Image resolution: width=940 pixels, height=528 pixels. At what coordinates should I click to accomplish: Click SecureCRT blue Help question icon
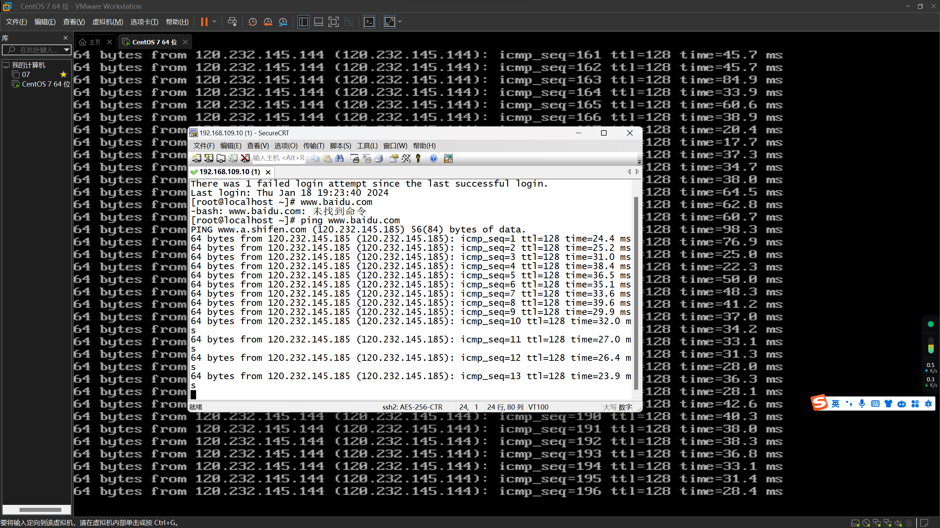[433, 158]
